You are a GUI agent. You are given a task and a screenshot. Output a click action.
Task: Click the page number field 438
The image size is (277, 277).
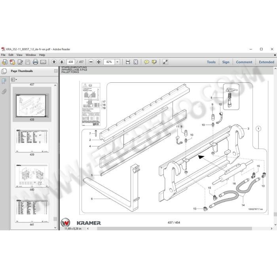click(x=71, y=62)
